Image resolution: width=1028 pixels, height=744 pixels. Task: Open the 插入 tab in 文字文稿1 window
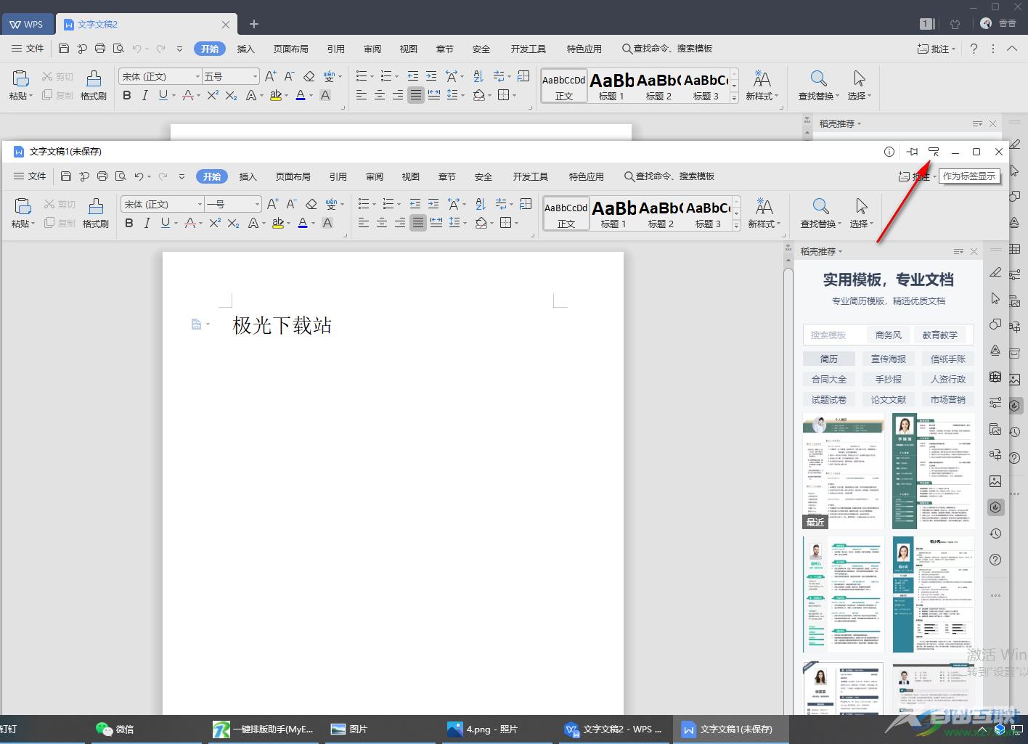(248, 176)
